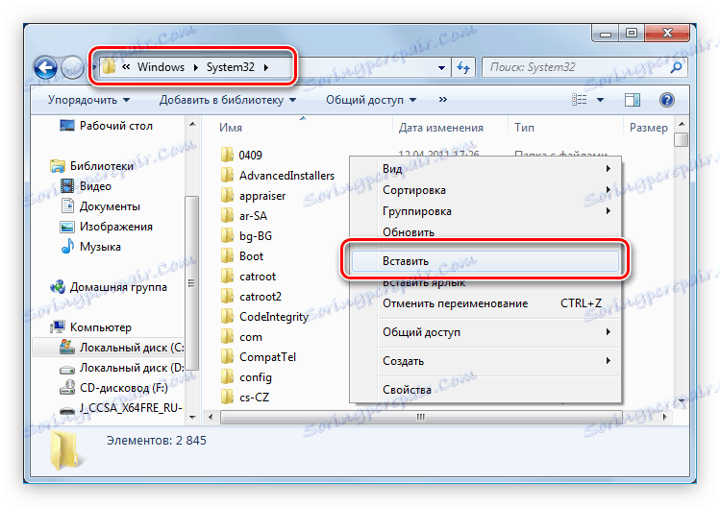
Task: Click the arrow after System32 in breadcrumb
Action: (266, 67)
